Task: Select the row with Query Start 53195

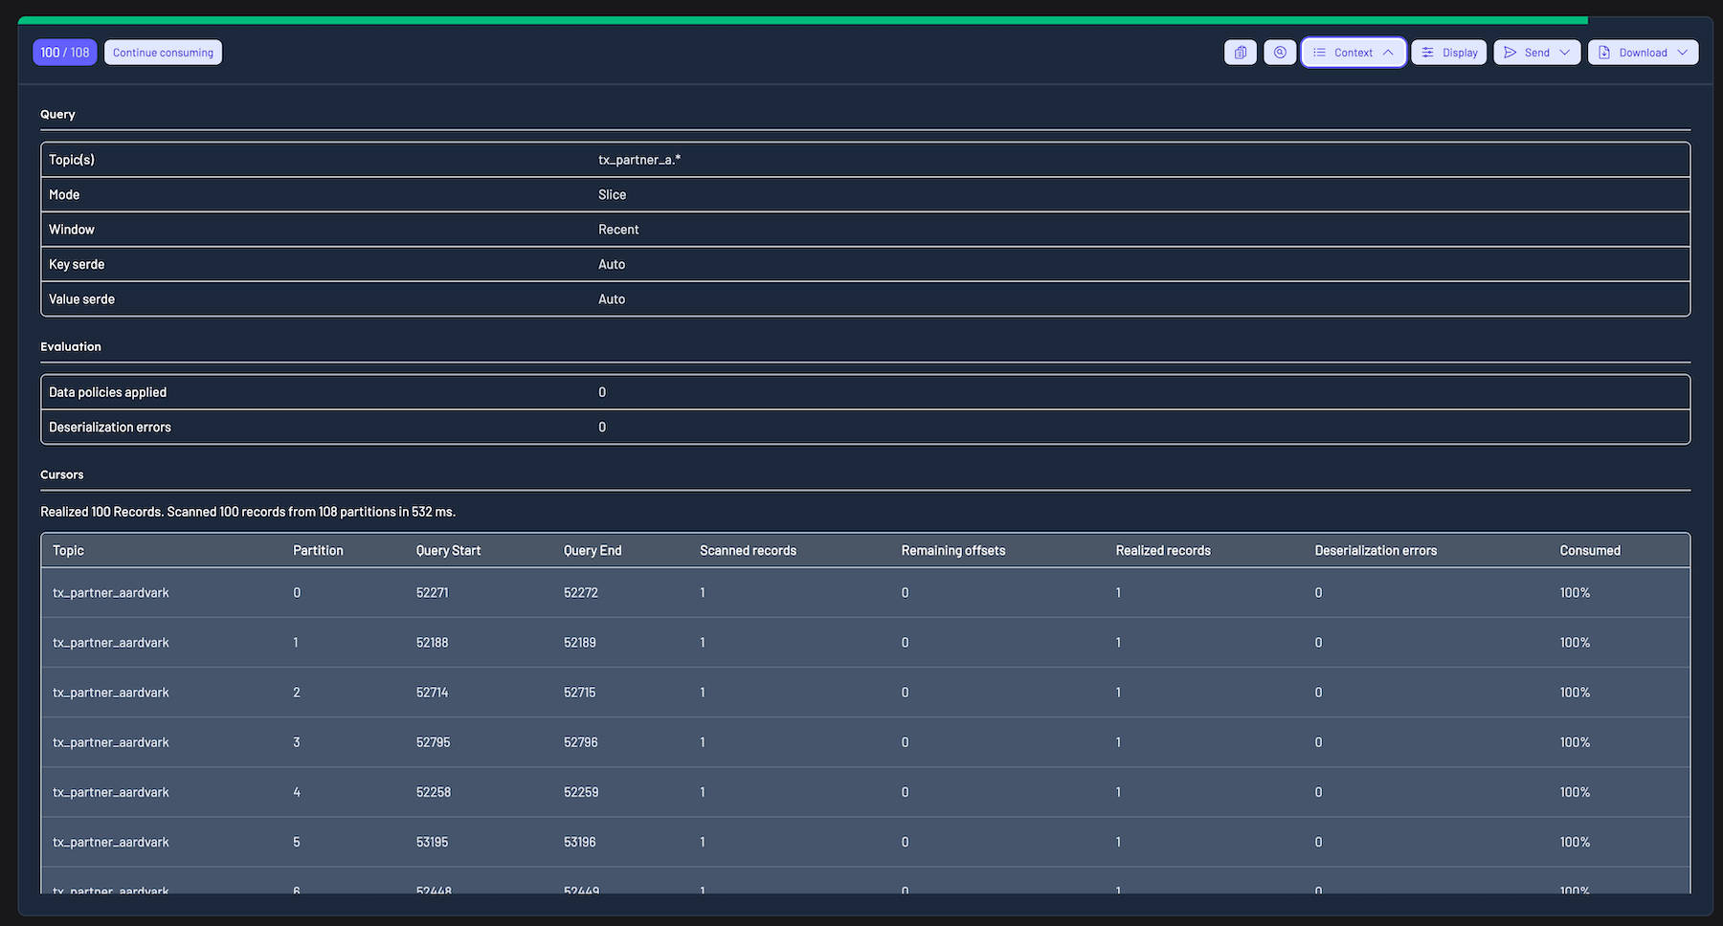Action: tap(432, 843)
